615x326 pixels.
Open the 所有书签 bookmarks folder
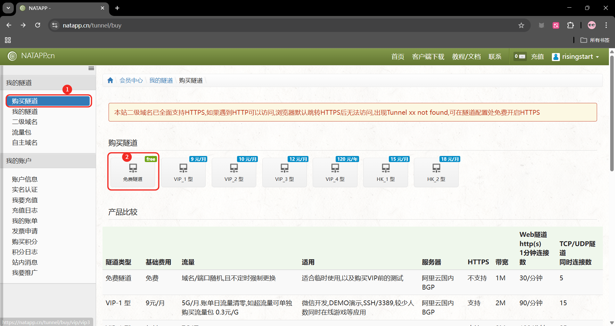tap(595, 40)
